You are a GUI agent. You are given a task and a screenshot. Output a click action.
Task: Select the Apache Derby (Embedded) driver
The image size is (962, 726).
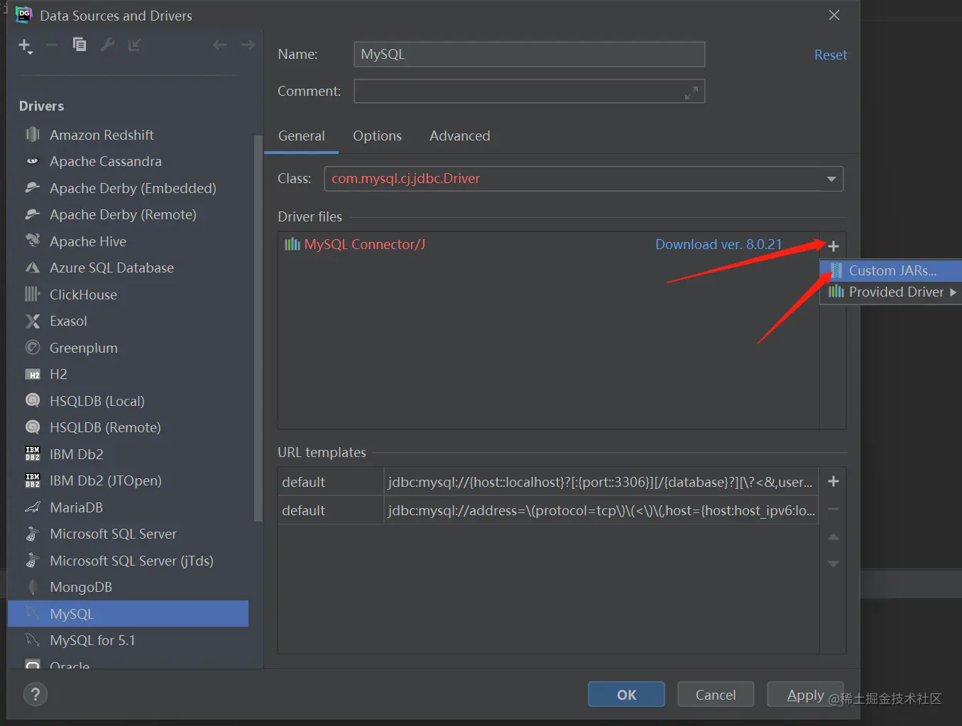click(128, 188)
